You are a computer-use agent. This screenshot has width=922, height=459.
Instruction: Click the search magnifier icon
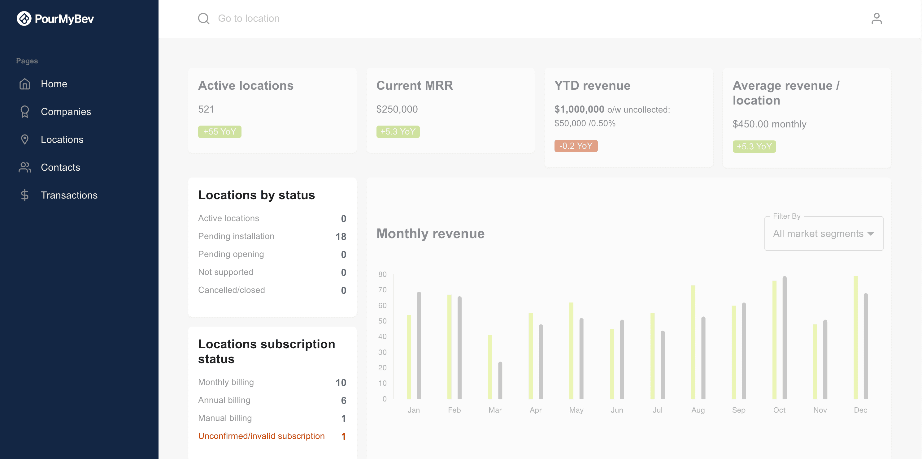(x=204, y=19)
